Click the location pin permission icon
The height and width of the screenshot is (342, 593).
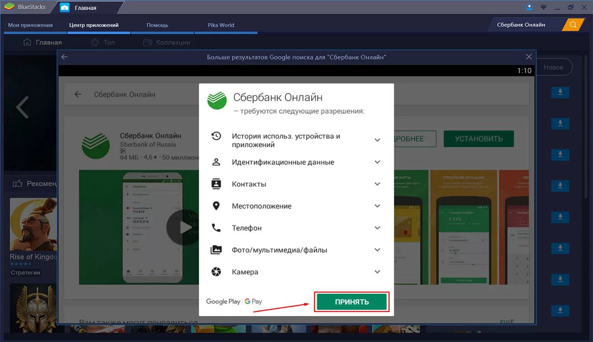point(216,206)
